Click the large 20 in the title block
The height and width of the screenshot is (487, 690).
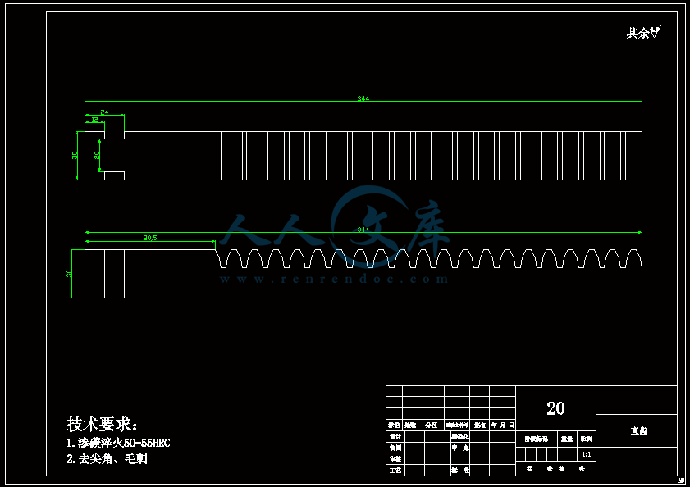tap(555, 408)
